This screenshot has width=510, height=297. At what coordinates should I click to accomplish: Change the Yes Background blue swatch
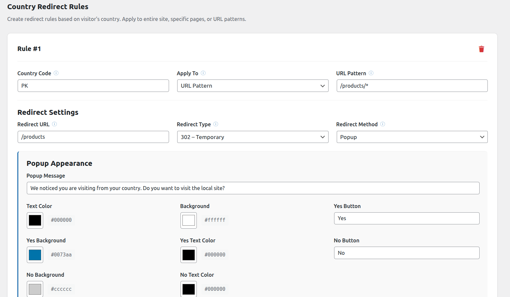point(35,255)
